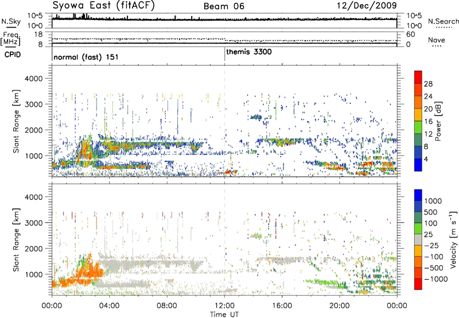Click the 'CPID' row label

[x=13, y=55]
